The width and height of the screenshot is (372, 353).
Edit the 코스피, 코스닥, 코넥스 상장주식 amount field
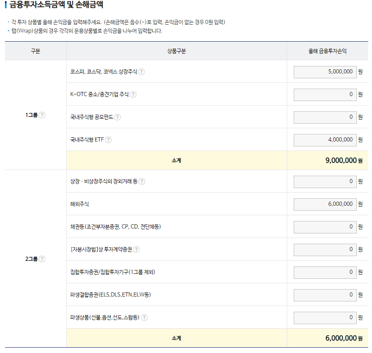click(325, 72)
